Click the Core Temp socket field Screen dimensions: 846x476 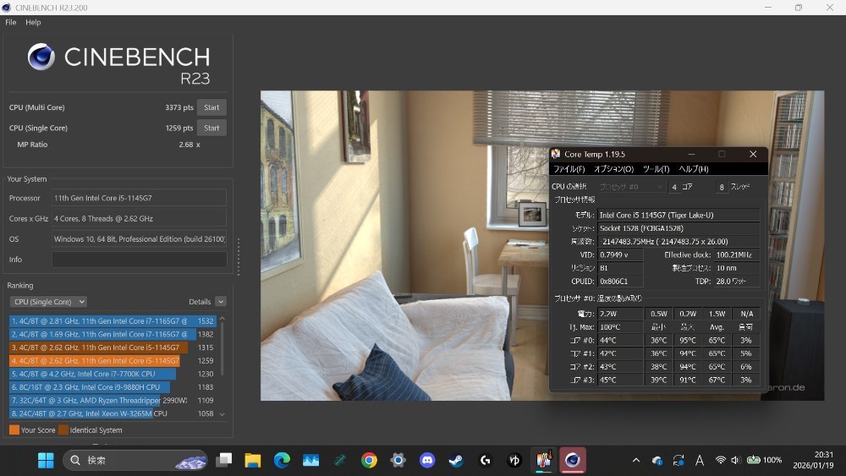click(678, 228)
